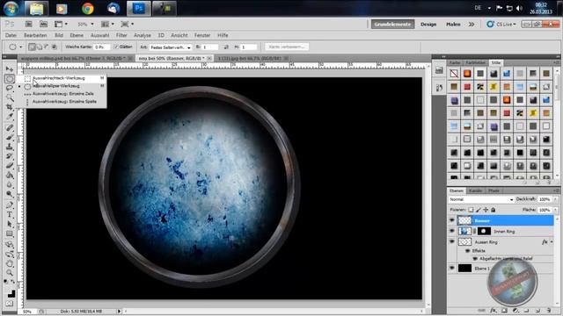This screenshot has width=563, height=316.
Task: Toggle Effekte visibility on Aussen Ring
Action: click(467, 251)
